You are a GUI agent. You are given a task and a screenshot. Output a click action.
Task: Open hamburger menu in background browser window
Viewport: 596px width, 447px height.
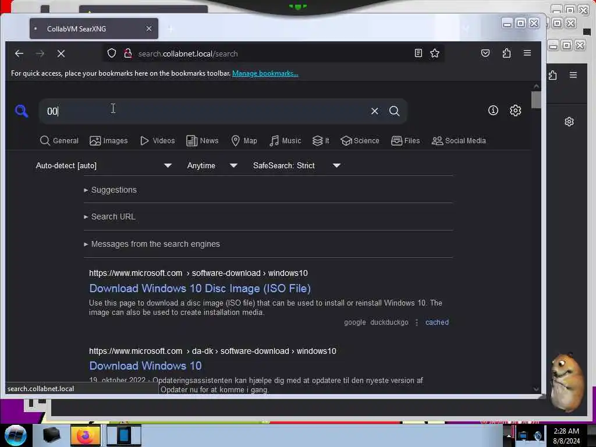pyautogui.click(x=573, y=75)
